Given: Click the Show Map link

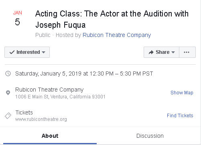Looking at the screenshot, I should (x=182, y=93).
